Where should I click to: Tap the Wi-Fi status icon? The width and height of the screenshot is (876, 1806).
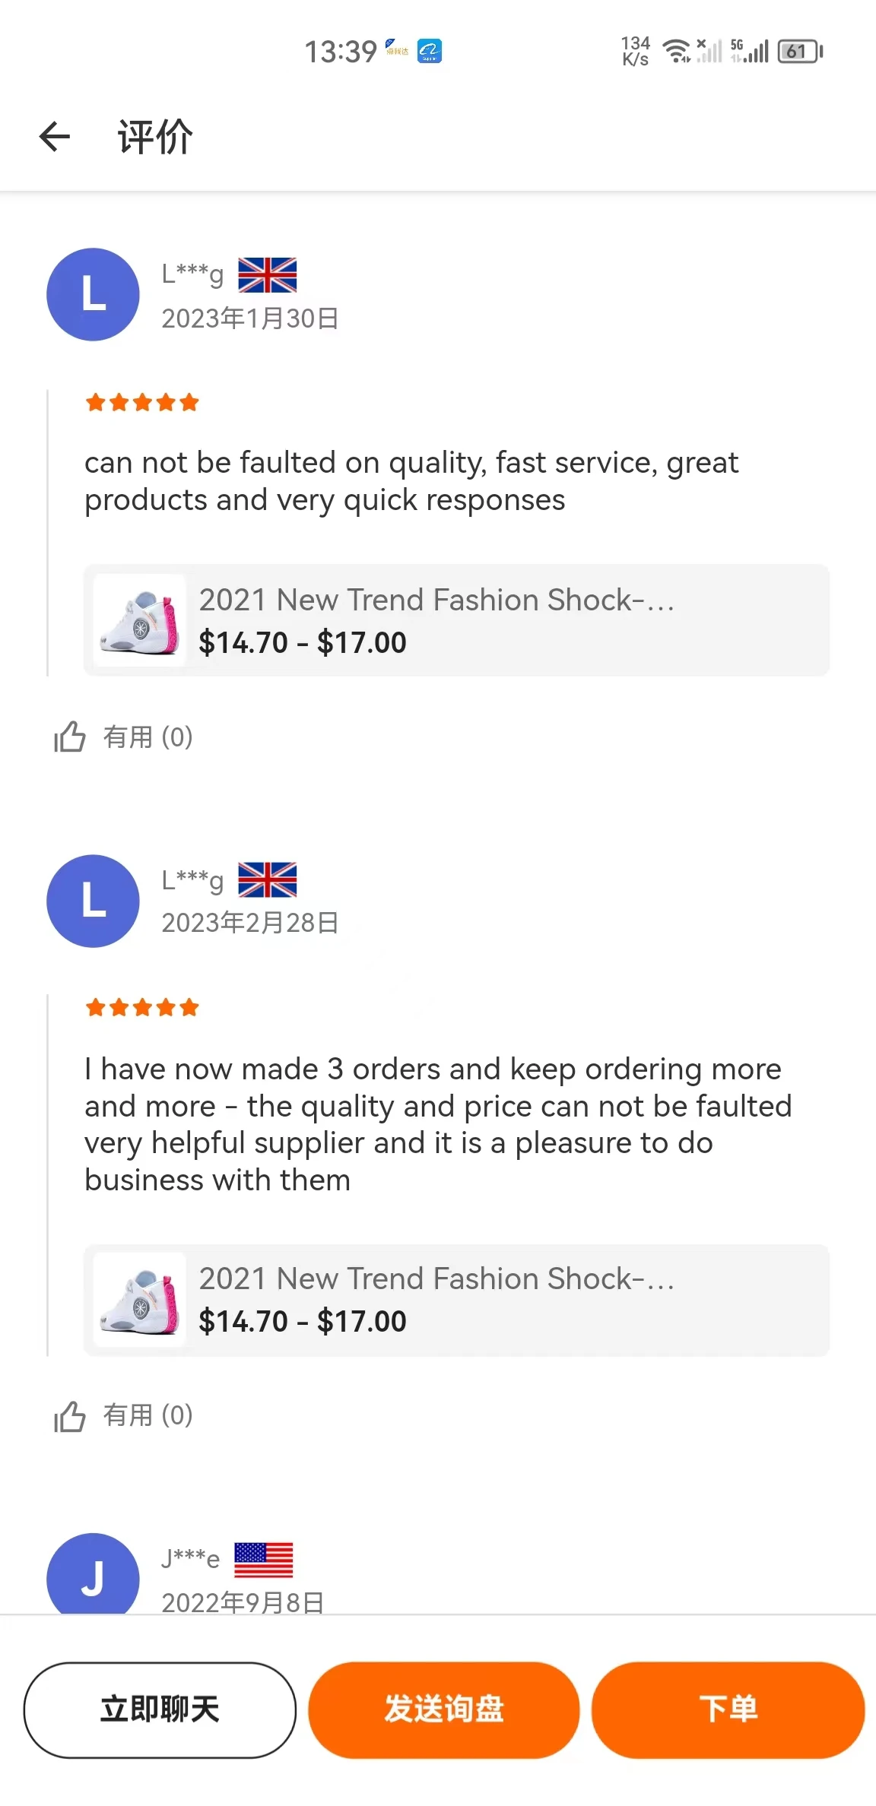point(676,51)
